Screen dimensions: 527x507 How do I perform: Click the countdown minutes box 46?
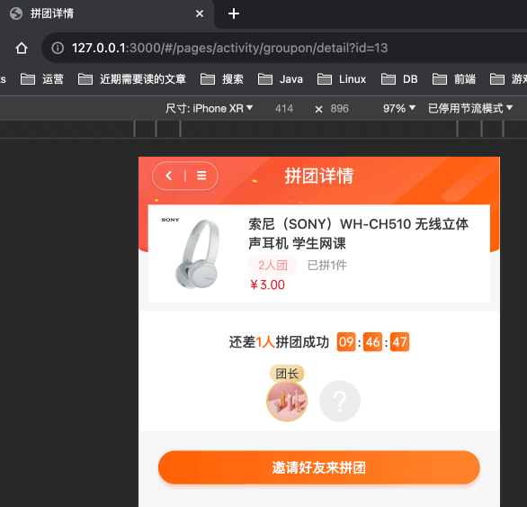pos(372,342)
